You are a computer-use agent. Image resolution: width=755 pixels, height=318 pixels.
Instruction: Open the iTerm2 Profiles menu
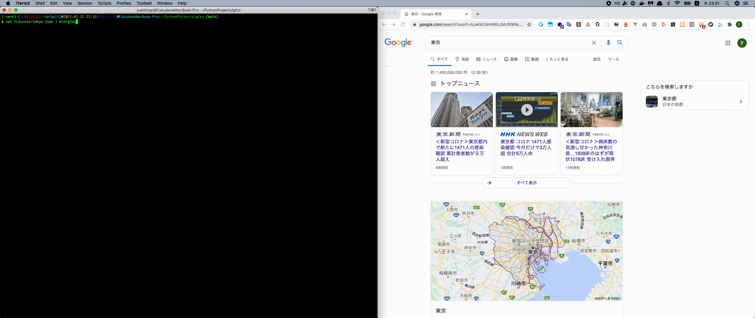point(124,3)
